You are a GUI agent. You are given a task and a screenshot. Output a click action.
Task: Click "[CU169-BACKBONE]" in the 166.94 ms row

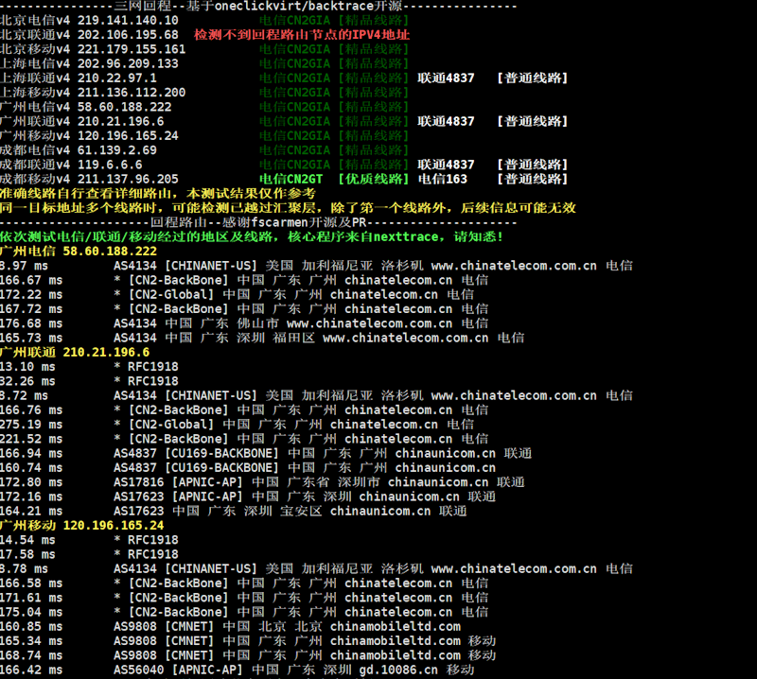pos(221,454)
